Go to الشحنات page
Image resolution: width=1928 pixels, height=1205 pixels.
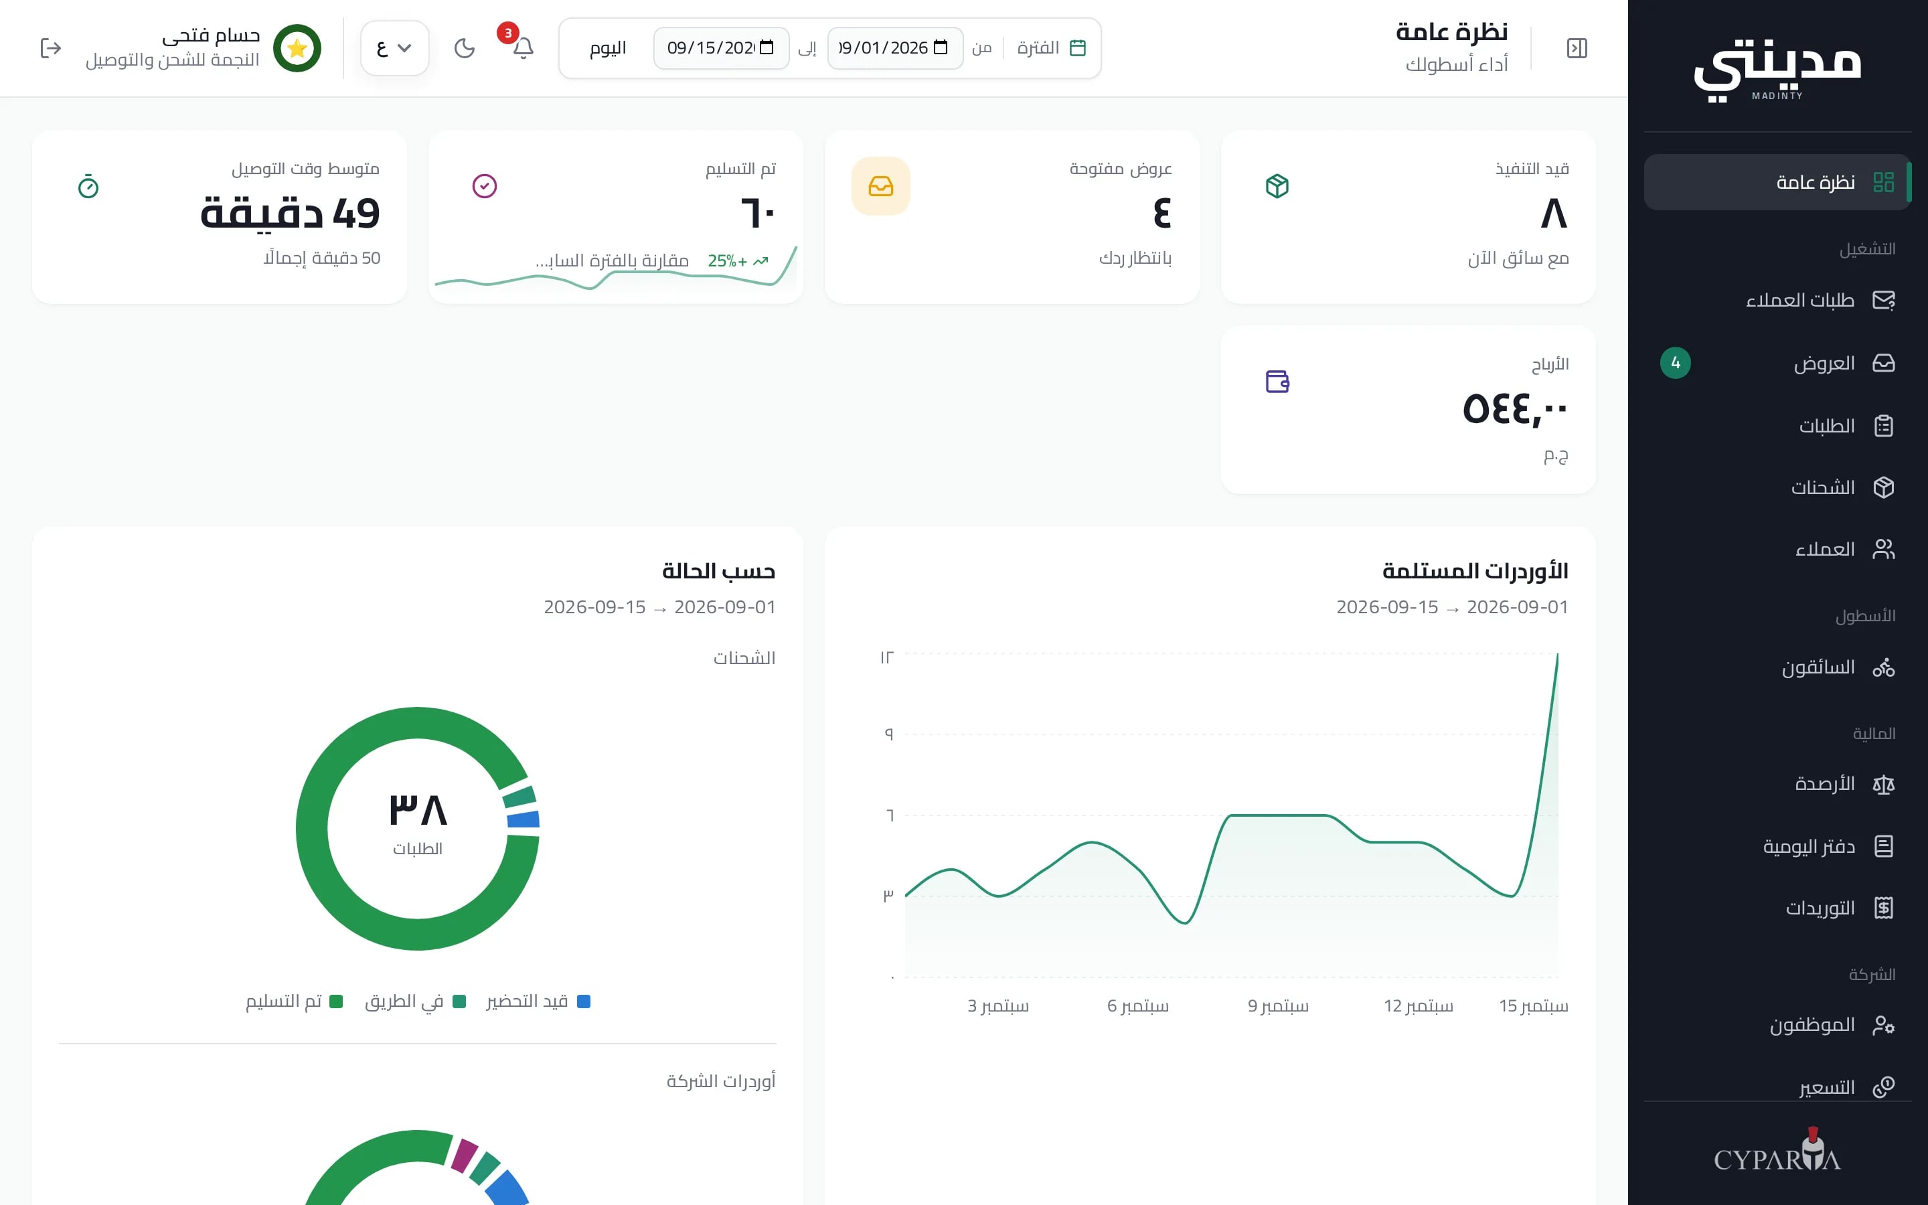1777,487
